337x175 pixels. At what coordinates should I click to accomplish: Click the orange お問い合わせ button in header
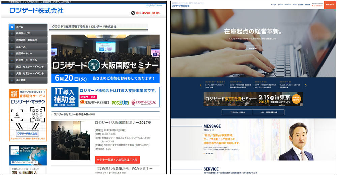coord(329,5)
